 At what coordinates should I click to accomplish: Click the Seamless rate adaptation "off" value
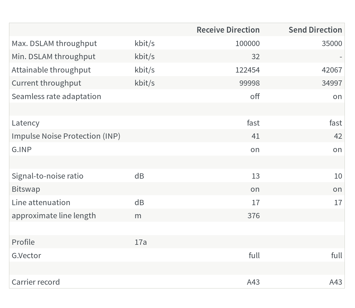tap(255, 96)
